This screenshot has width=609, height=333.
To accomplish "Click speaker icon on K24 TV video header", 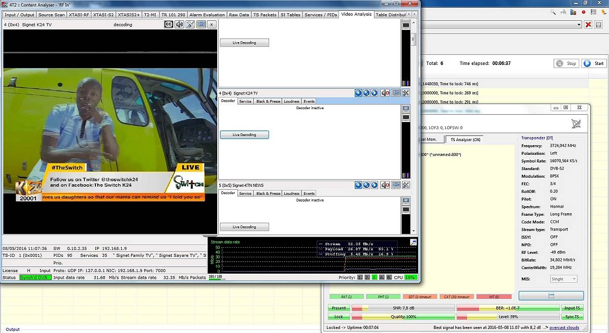I will 179,24.
